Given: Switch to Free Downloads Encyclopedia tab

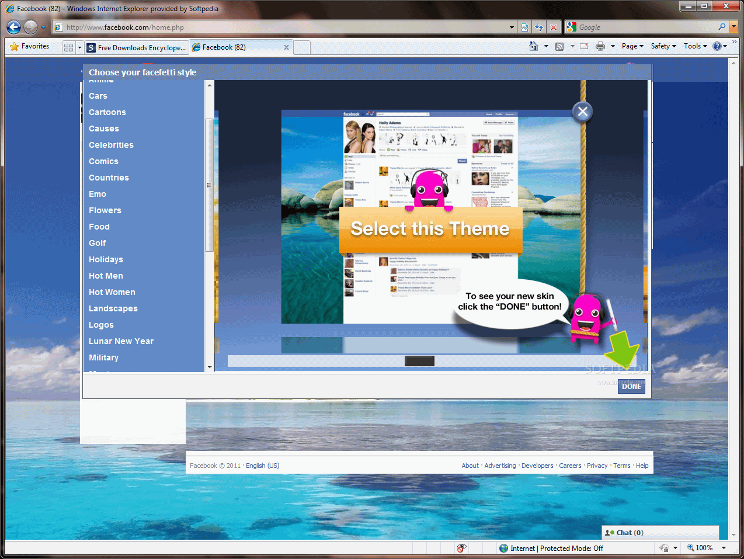Looking at the screenshot, I should pyautogui.click(x=137, y=47).
